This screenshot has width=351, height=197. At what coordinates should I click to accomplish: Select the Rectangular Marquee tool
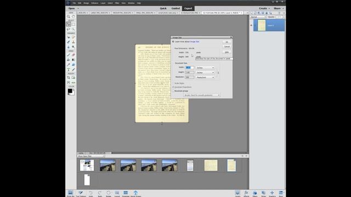coord(73,24)
